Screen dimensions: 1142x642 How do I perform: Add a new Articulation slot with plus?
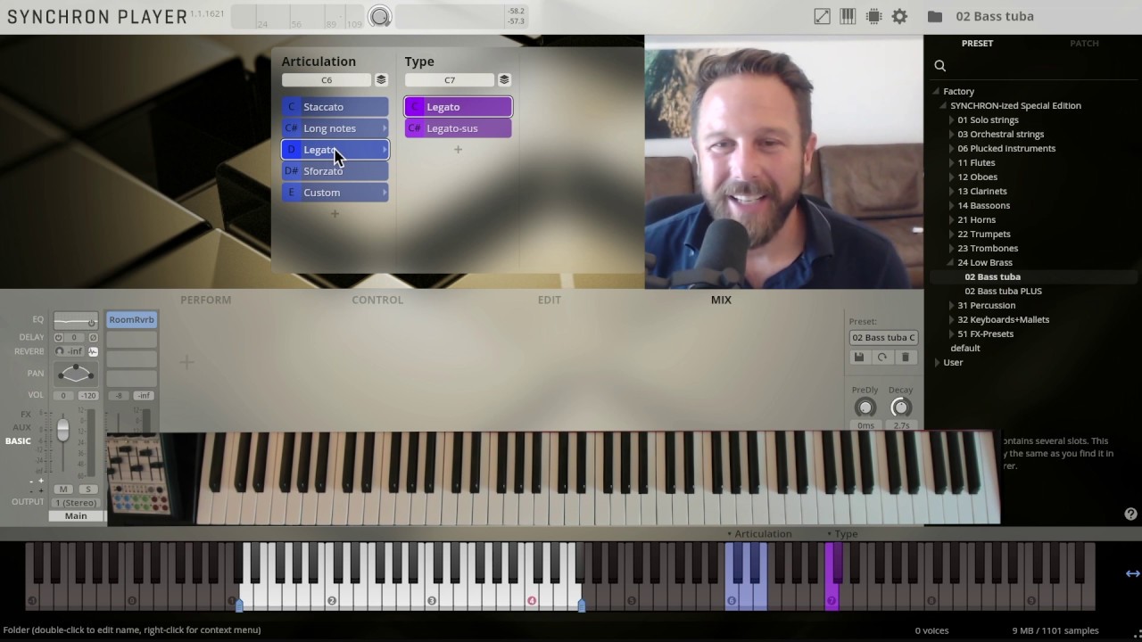(x=335, y=214)
